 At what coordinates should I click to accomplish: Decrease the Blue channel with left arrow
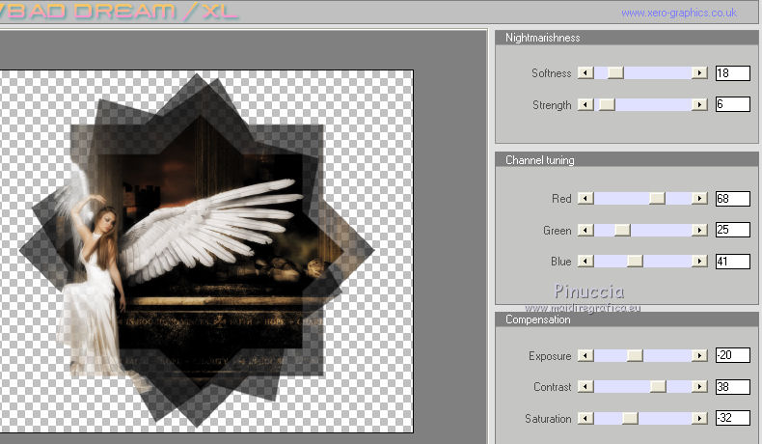(x=585, y=262)
